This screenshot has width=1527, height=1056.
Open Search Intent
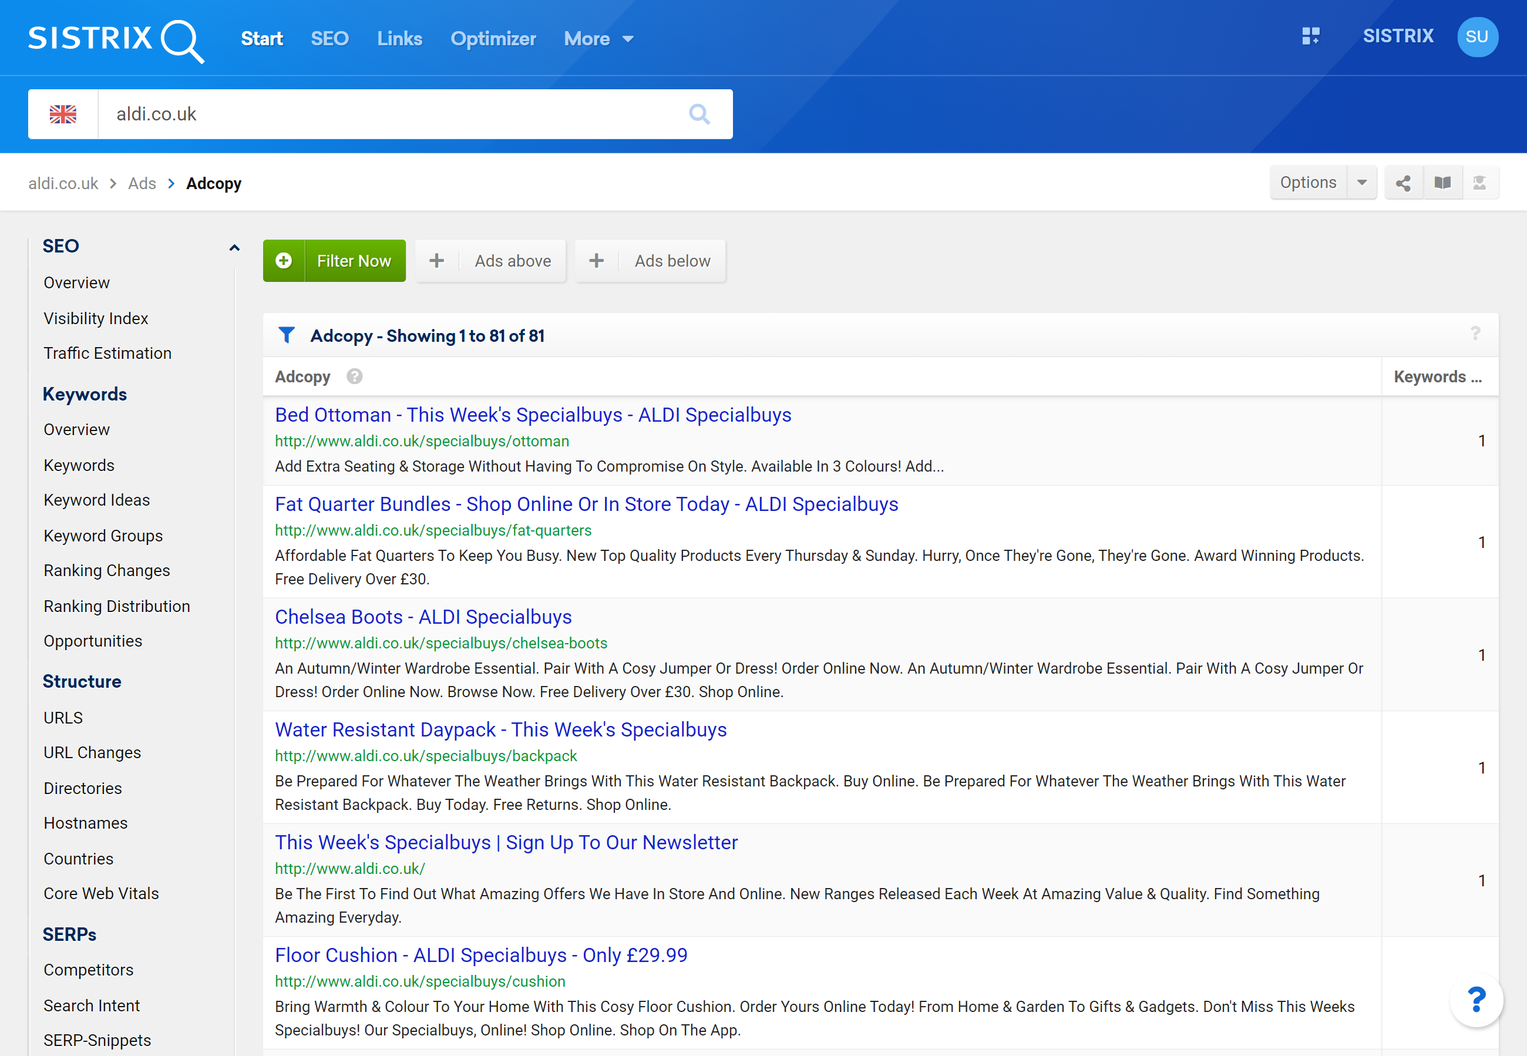point(92,1005)
